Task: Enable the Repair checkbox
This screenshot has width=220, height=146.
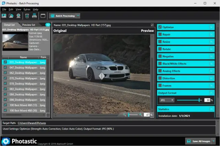Action: click(160, 34)
